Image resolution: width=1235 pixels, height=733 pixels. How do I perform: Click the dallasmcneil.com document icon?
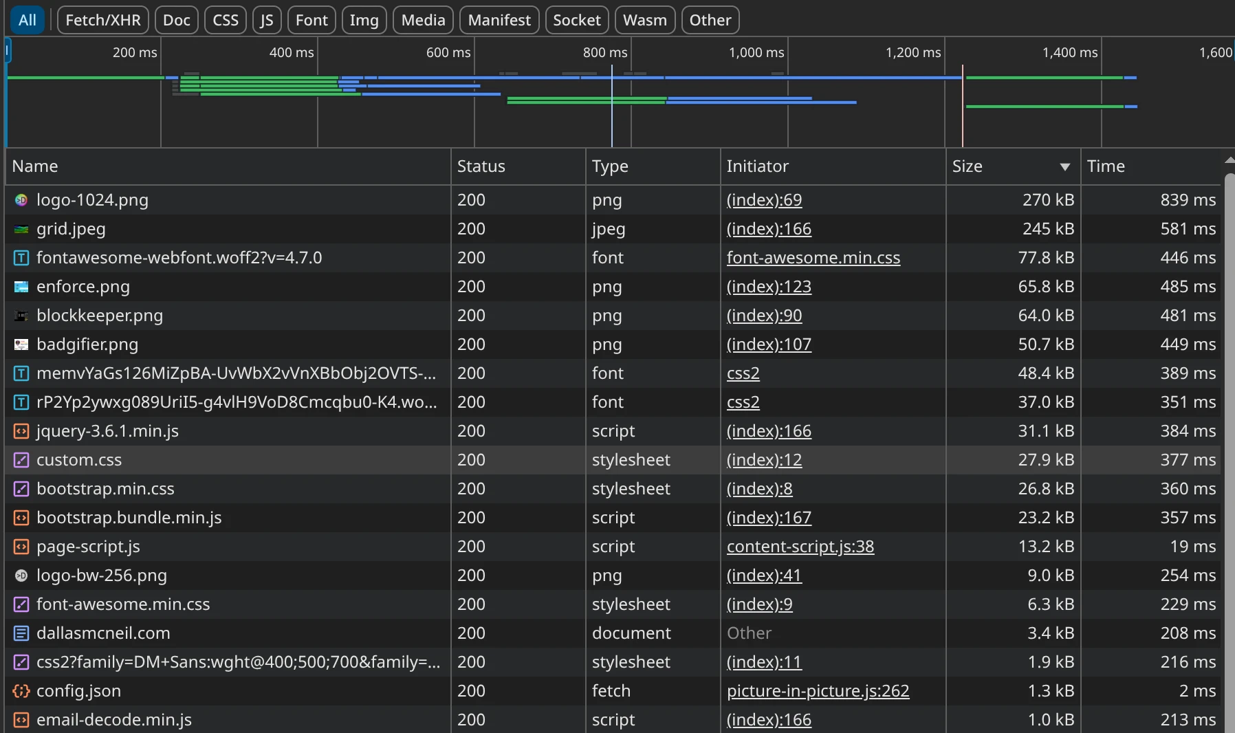pyautogui.click(x=21, y=633)
